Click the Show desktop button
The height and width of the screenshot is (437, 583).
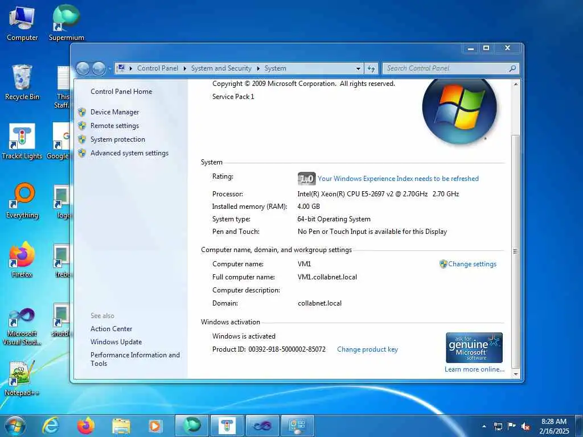click(x=578, y=426)
